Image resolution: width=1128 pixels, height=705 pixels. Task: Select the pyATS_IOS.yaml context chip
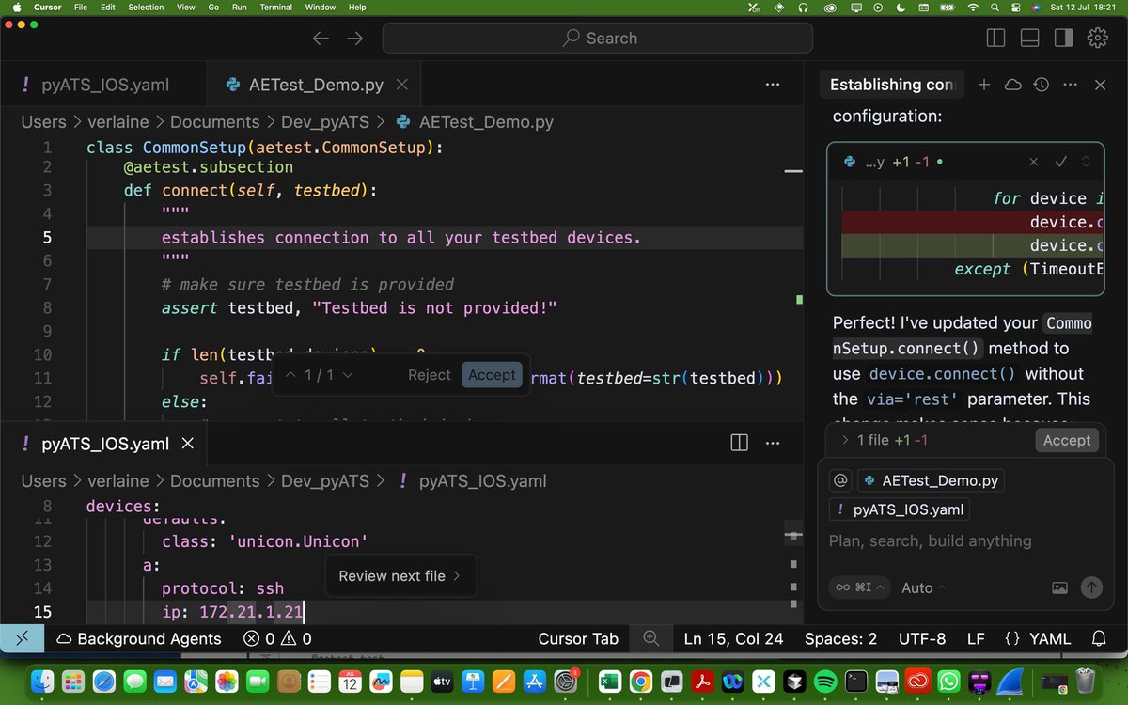click(901, 510)
